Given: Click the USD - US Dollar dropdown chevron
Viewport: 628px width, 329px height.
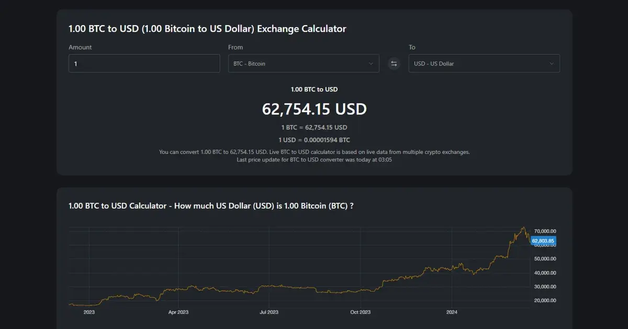Looking at the screenshot, I should [x=551, y=63].
